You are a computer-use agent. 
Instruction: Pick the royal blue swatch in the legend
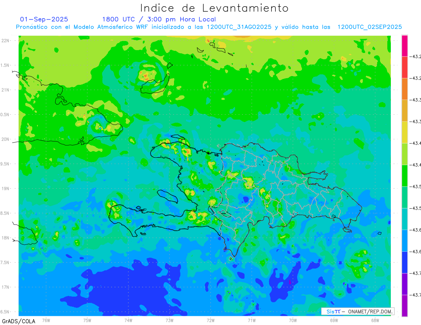[x=405, y=262]
